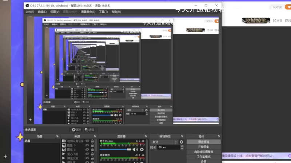The image size is (291, 163).
Task: Pop out the 场景 dock panel icon
Action: coord(57,136)
